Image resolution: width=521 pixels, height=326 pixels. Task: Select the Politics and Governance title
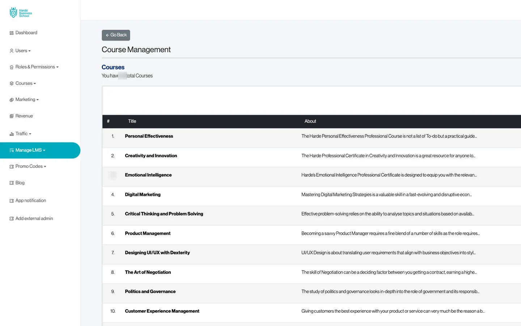(150, 291)
